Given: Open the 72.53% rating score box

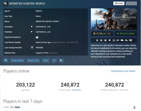Looking at the screenshot, I should [102, 34].
